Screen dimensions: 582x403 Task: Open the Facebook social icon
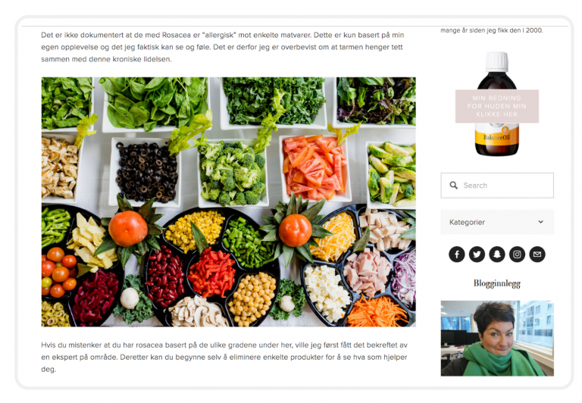click(456, 255)
